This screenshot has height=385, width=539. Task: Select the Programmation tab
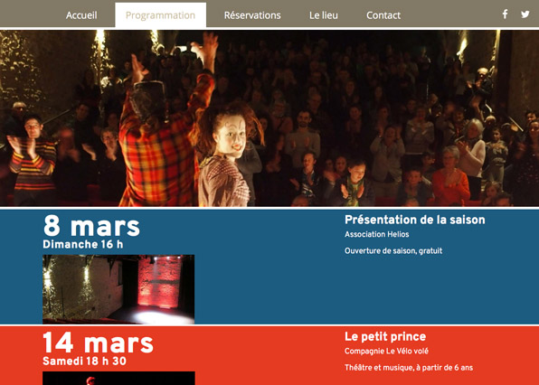coord(161,15)
